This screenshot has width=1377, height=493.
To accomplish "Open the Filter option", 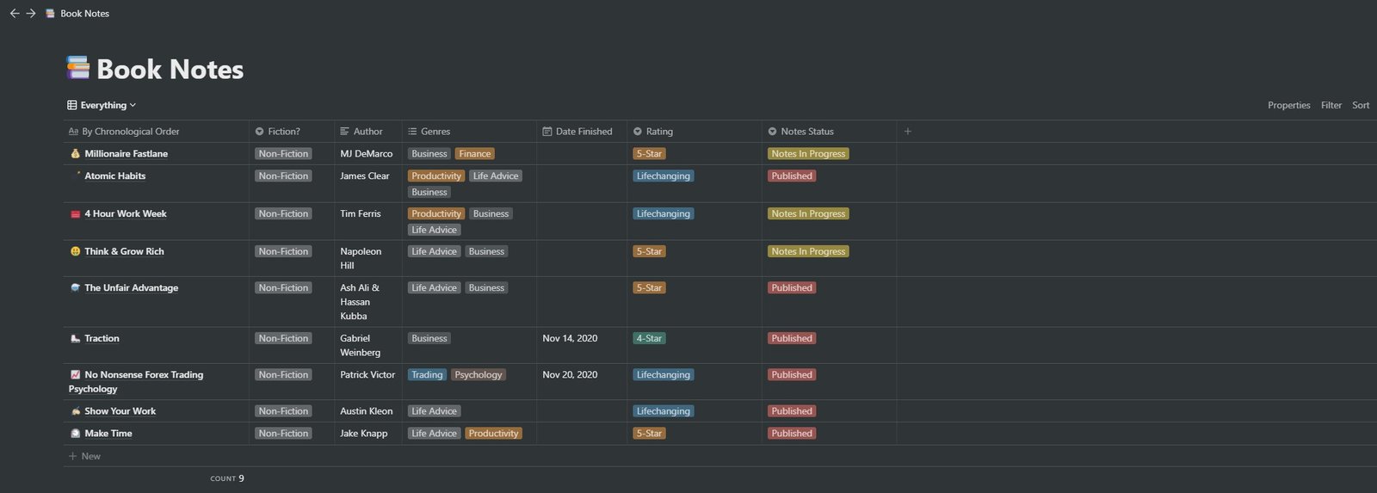I will [x=1331, y=105].
